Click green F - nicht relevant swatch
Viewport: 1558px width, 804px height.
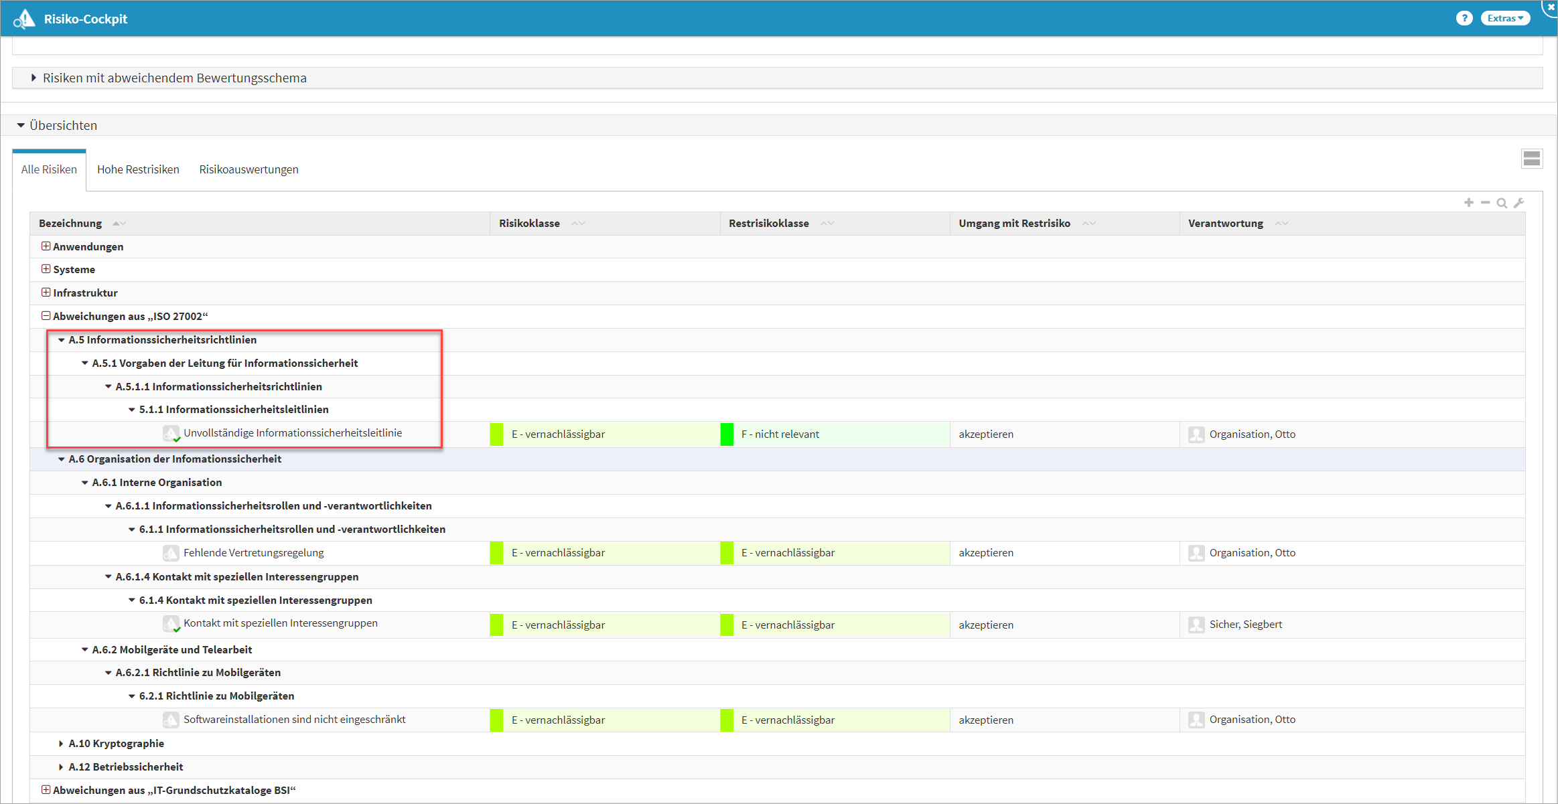point(727,434)
